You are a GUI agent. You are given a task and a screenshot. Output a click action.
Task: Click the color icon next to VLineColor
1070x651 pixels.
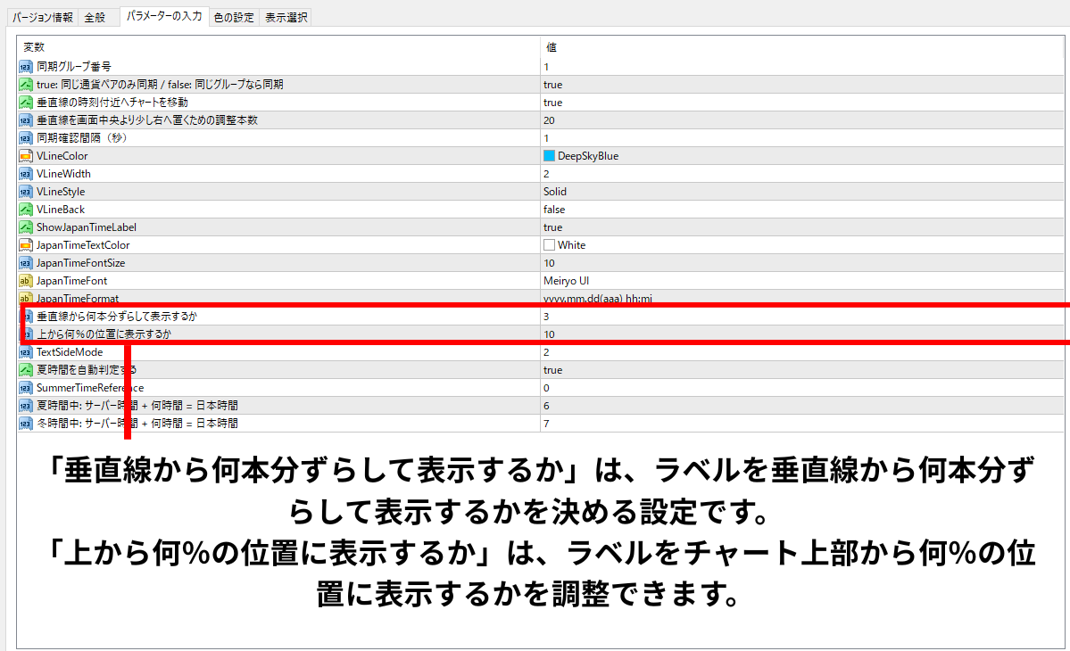25,156
